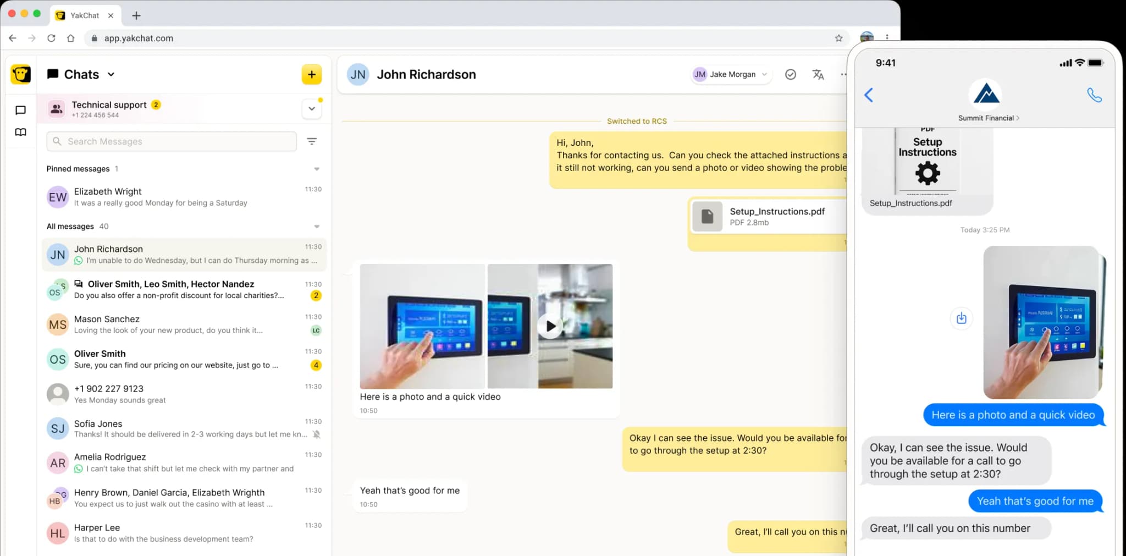Tap the download icon beside phone photo

961,318
